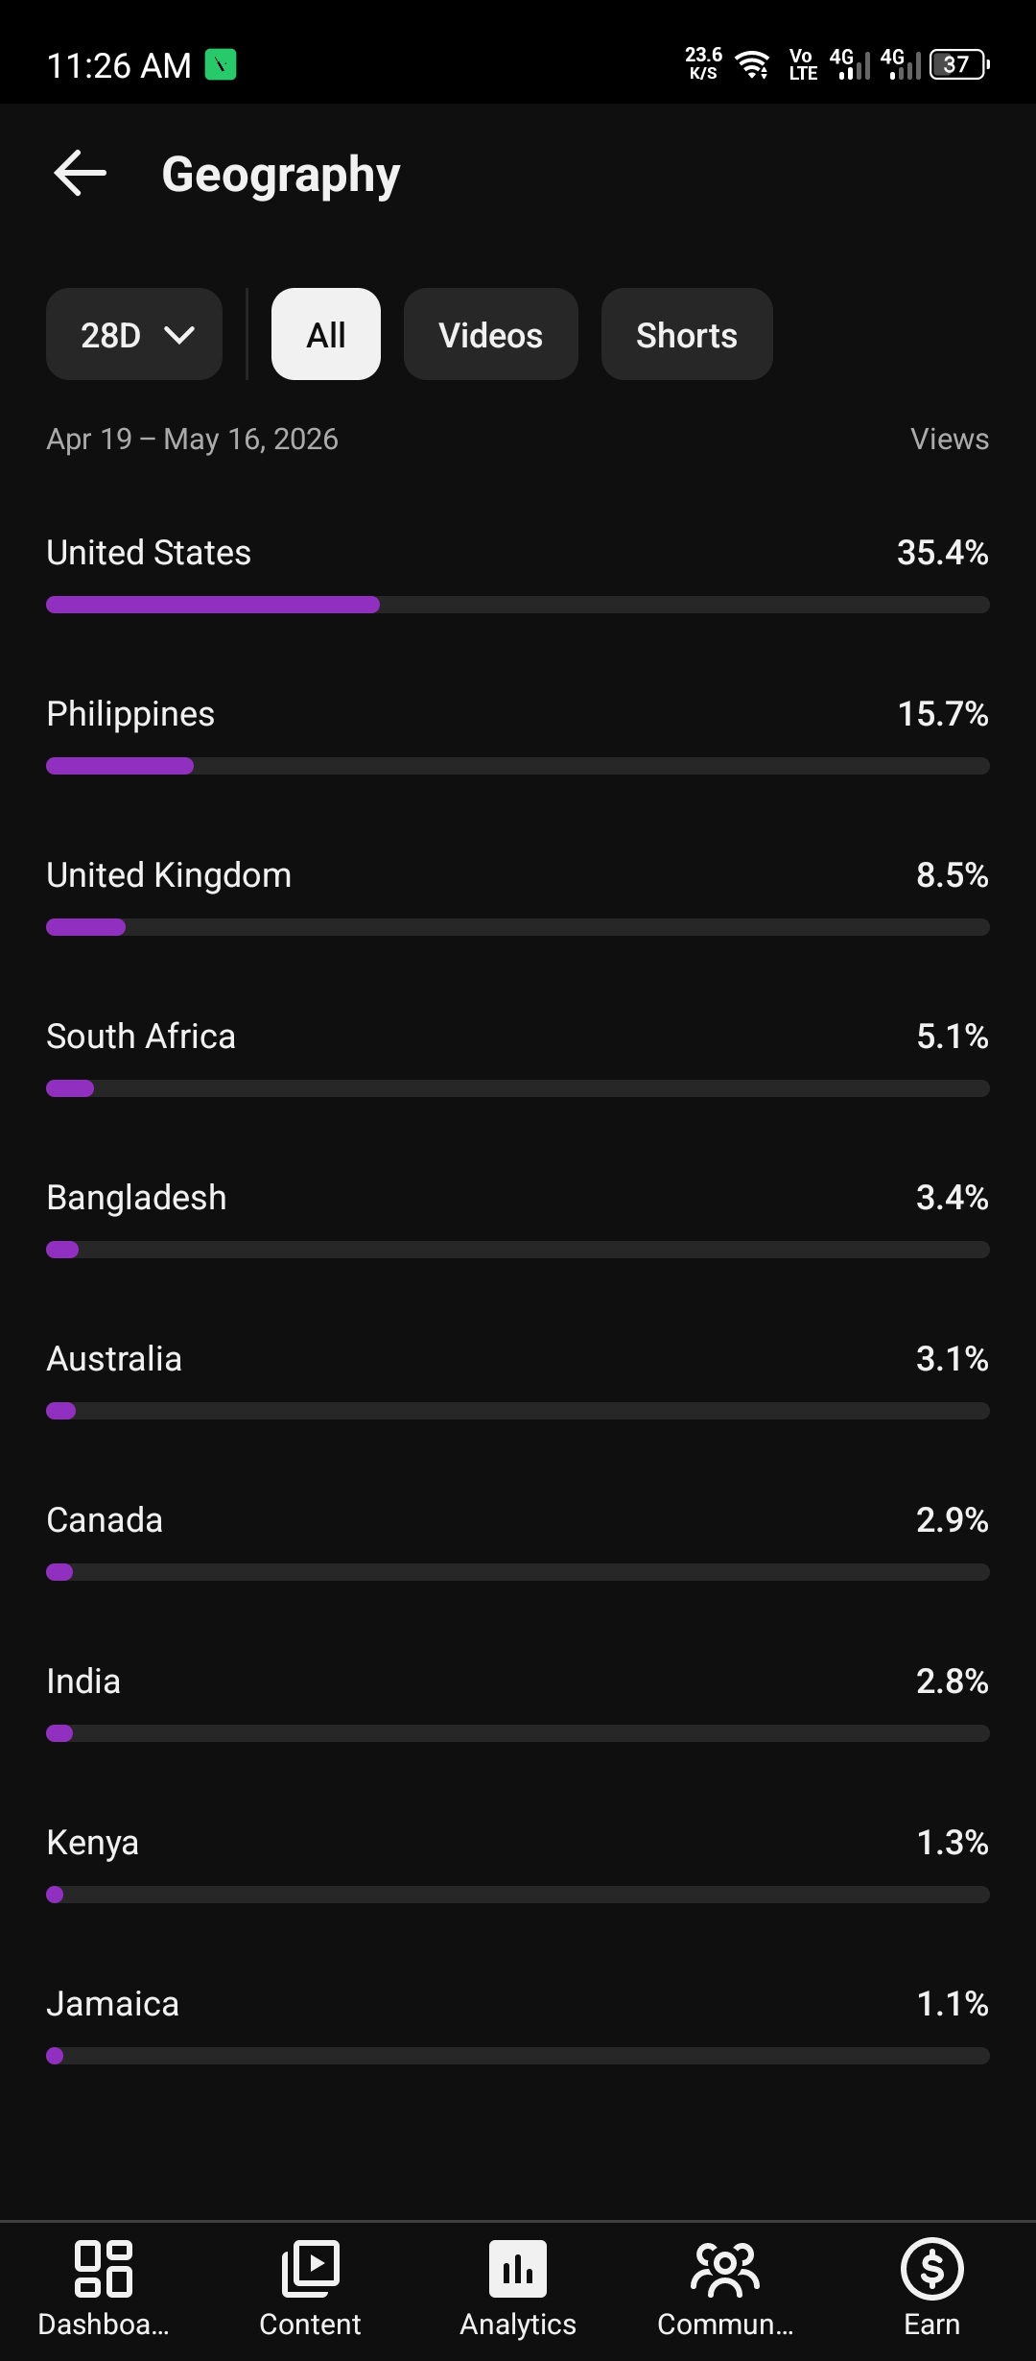
Task: Tap the battery indicator in status bar
Action: point(959,65)
